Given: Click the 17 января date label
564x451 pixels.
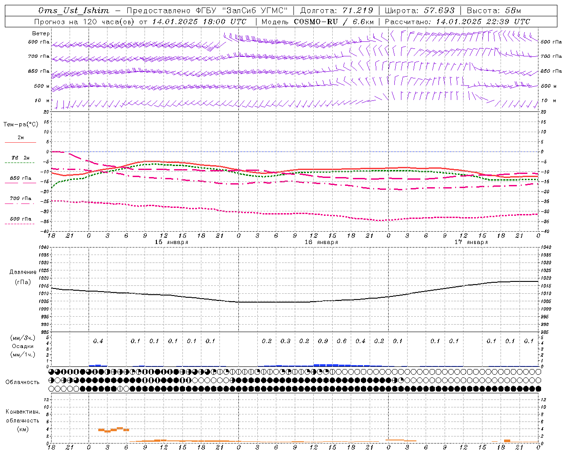Looking at the screenshot, I should point(471,242).
